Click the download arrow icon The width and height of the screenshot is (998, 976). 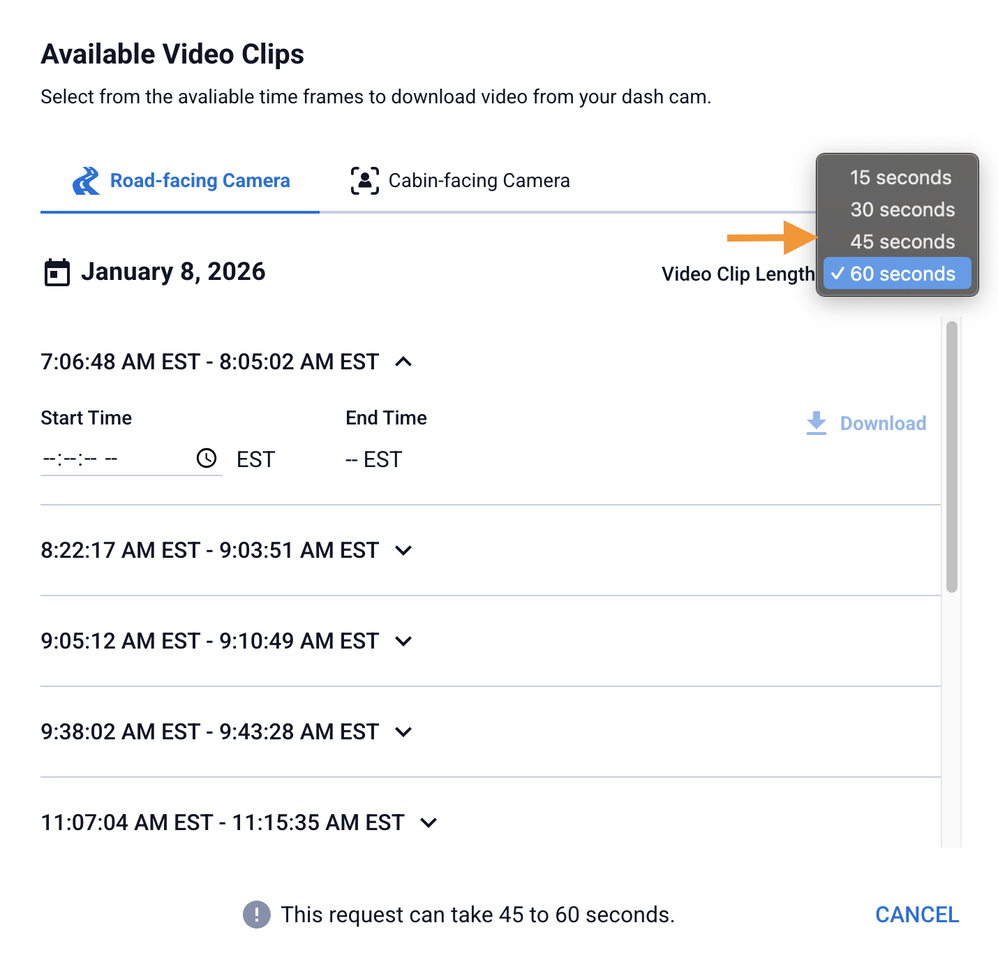point(816,423)
